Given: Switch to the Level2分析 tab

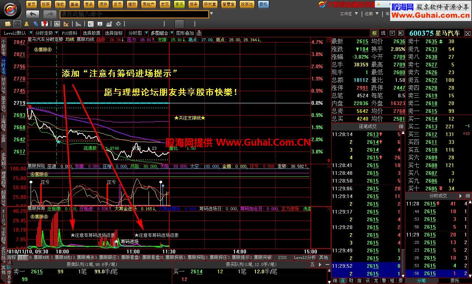Looking at the screenshot, I should (306, 257).
